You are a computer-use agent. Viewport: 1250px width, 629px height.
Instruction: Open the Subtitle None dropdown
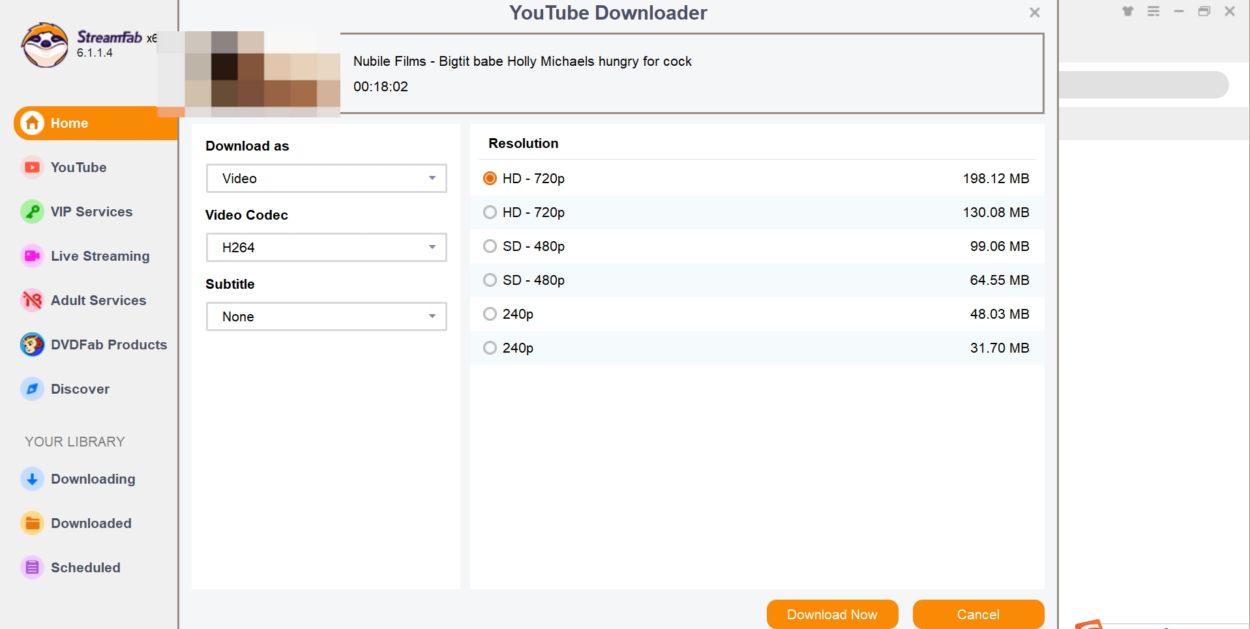coord(327,317)
